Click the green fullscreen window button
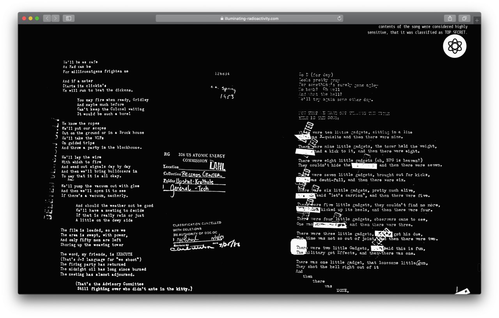The width and height of the screenshot is (499, 318). coord(37,18)
